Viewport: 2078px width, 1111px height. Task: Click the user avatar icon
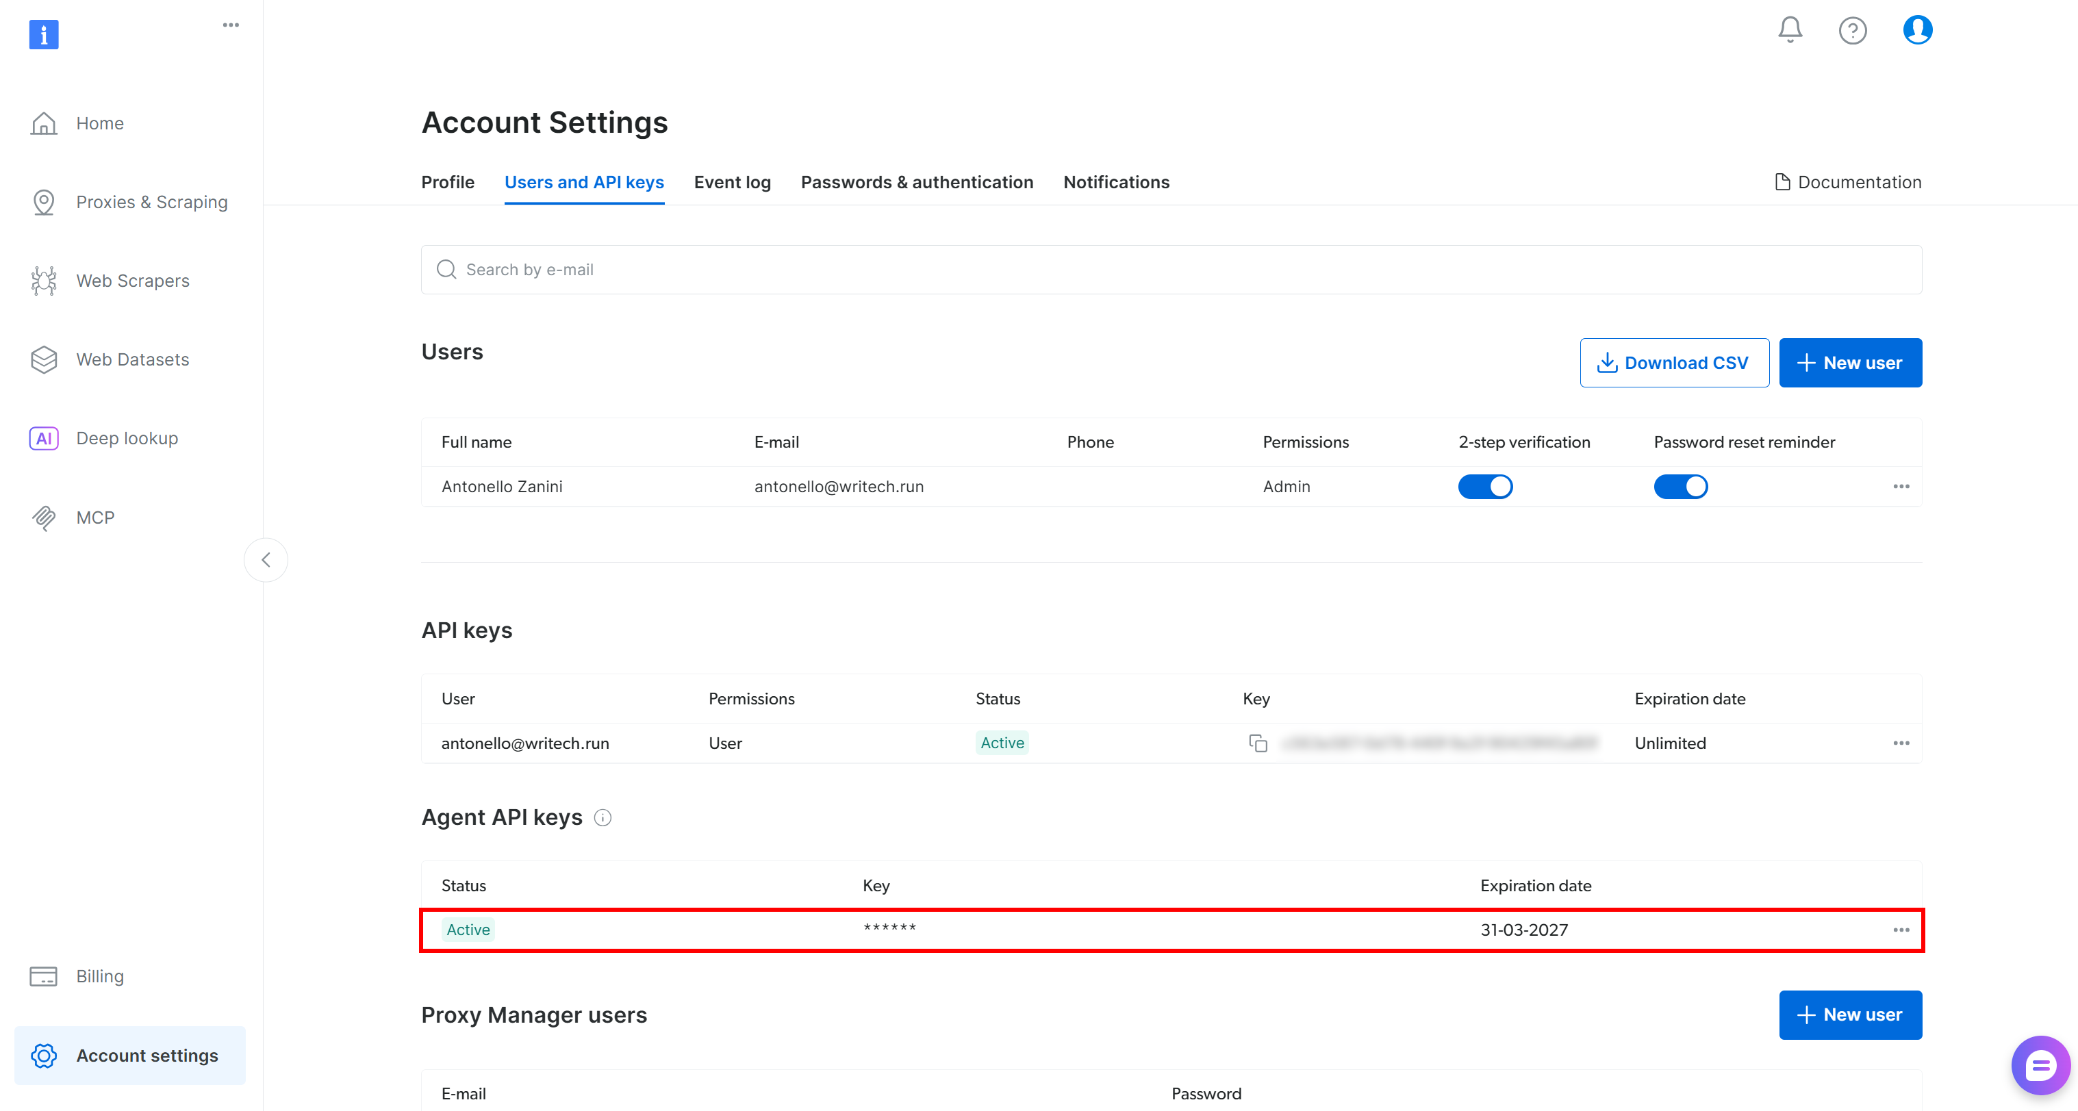[1916, 30]
